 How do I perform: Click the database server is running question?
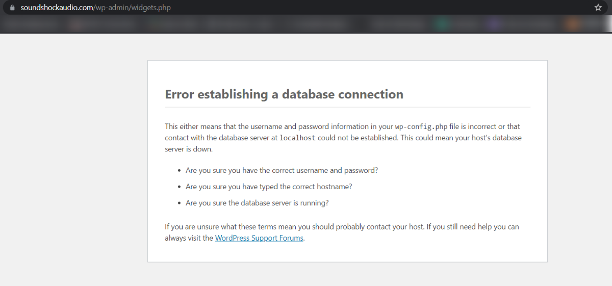tap(257, 203)
